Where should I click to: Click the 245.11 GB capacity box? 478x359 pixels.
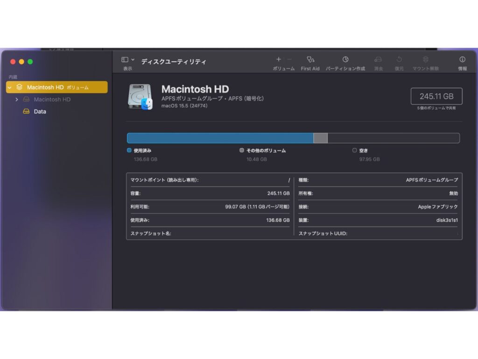click(436, 96)
